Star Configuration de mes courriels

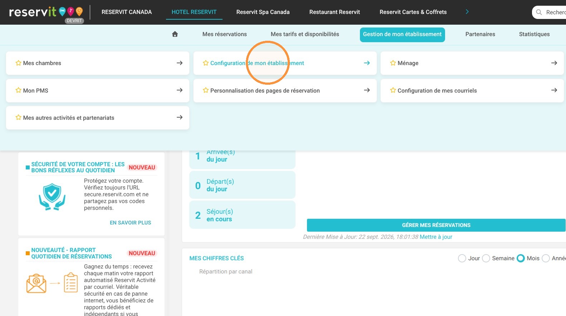click(393, 90)
